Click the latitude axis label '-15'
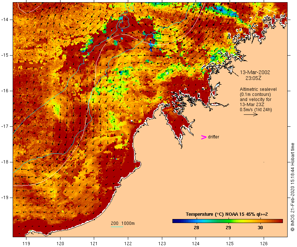 click(x=4, y=55)
